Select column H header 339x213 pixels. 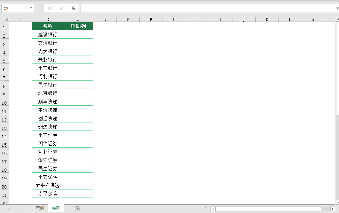coord(197,19)
